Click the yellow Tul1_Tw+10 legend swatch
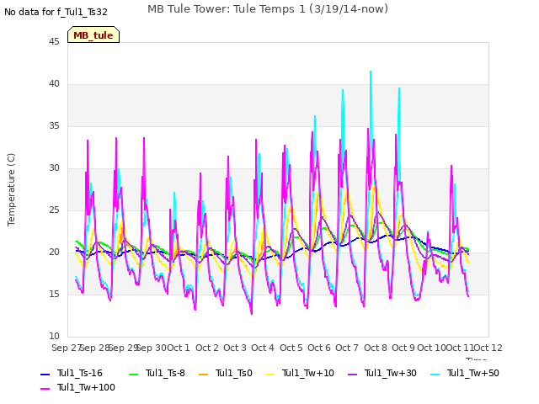The width and height of the screenshot is (539, 404). tap(270, 374)
